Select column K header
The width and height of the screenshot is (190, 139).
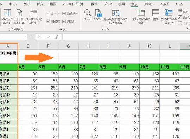pyautogui.click(x=150, y=46)
